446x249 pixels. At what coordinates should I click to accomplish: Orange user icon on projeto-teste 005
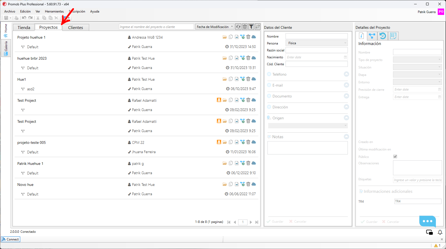pyautogui.click(x=219, y=142)
